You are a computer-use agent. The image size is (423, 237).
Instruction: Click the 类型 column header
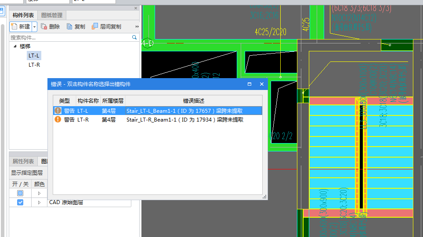tap(65, 101)
